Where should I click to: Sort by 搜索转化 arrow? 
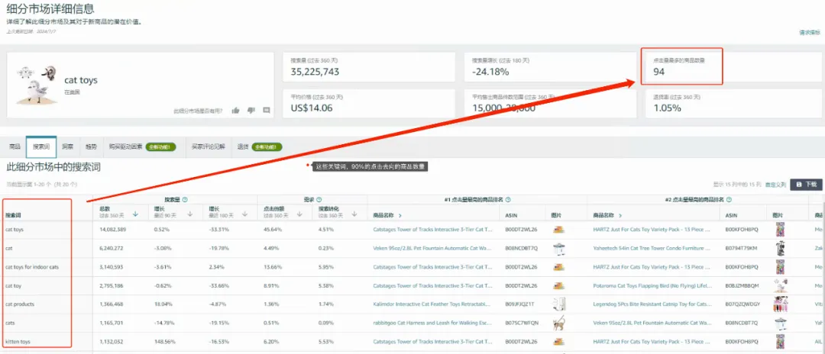(354, 214)
